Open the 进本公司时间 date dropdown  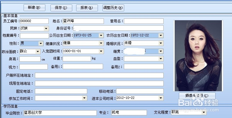point(161,98)
